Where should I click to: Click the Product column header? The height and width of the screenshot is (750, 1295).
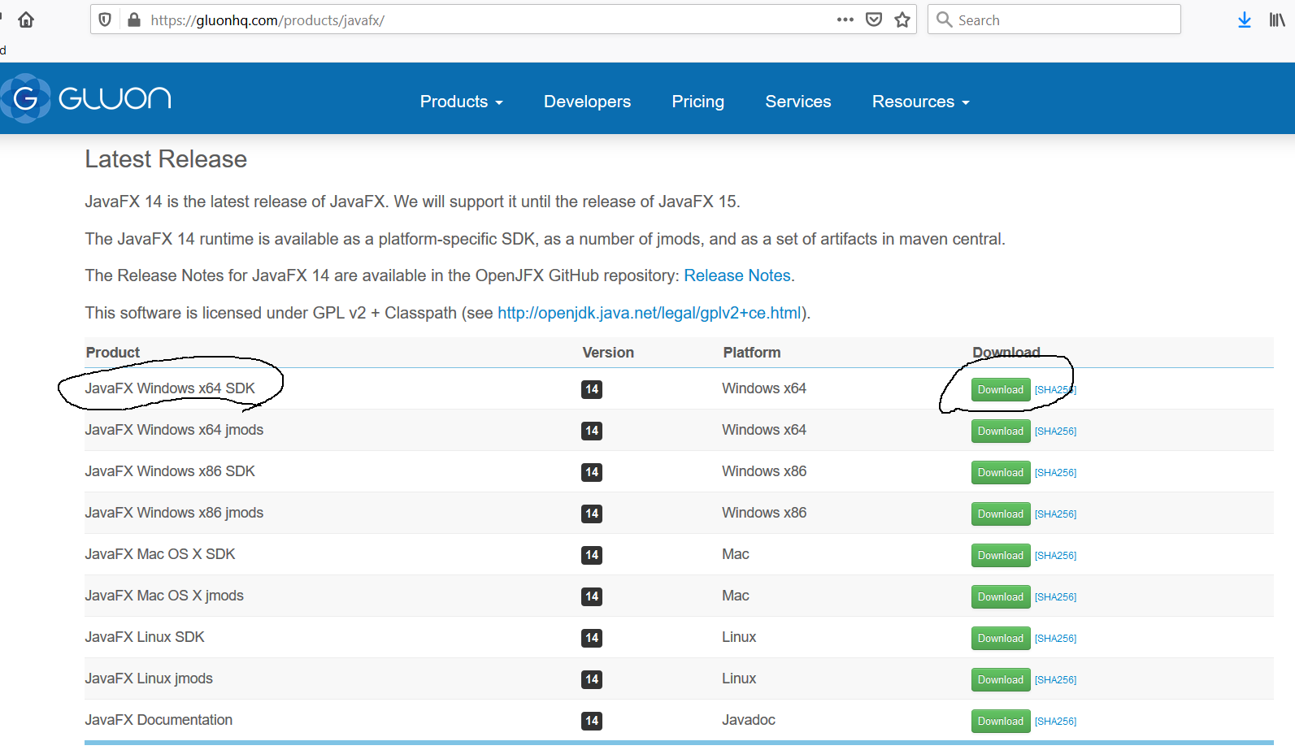click(113, 353)
